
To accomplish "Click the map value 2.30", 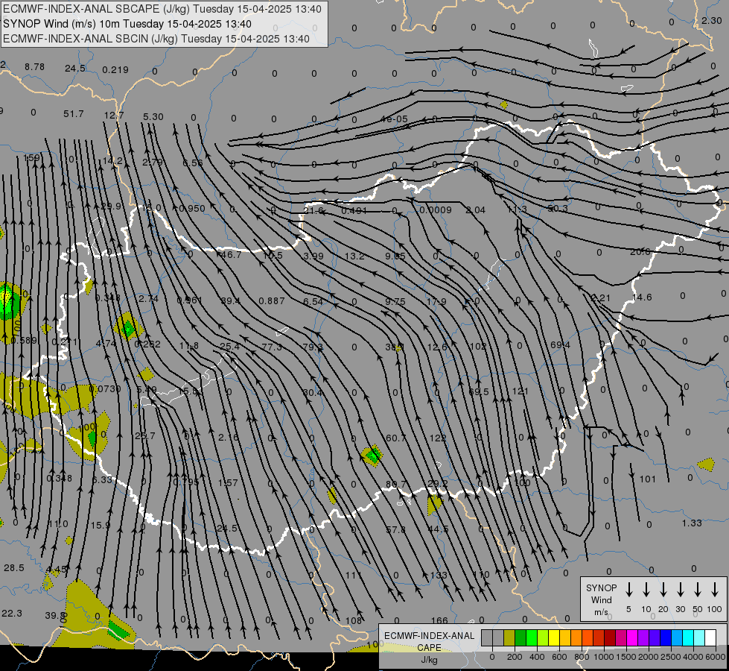I will coord(711,20).
